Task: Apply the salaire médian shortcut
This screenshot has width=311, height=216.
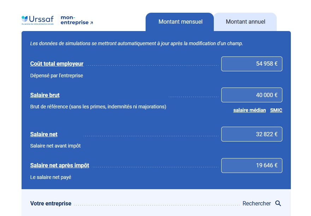Action: pos(250,110)
